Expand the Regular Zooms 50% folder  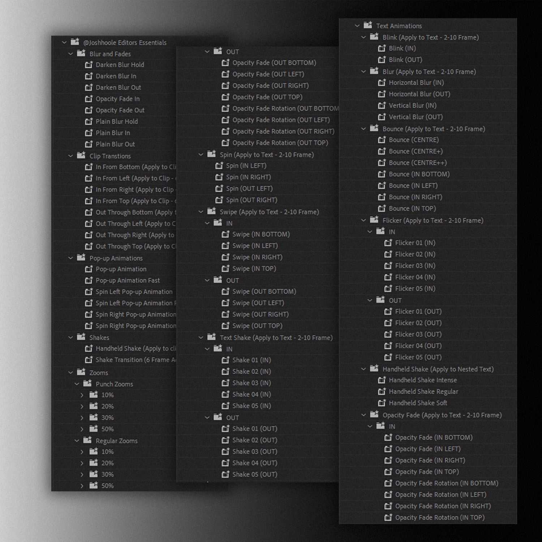coord(82,486)
